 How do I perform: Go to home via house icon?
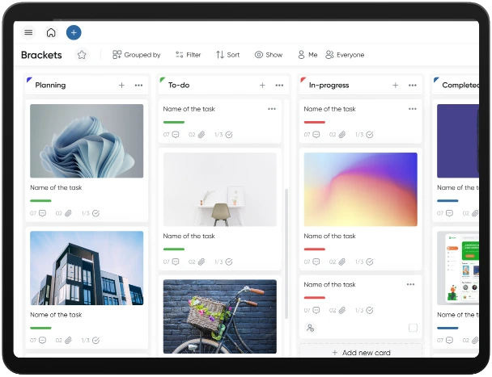point(51,33)
